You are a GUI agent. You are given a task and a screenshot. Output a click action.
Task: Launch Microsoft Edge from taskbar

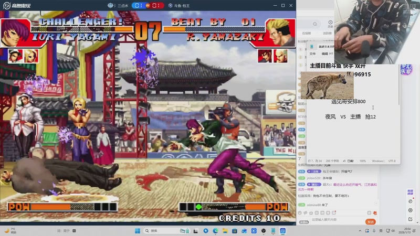[216, 231]
